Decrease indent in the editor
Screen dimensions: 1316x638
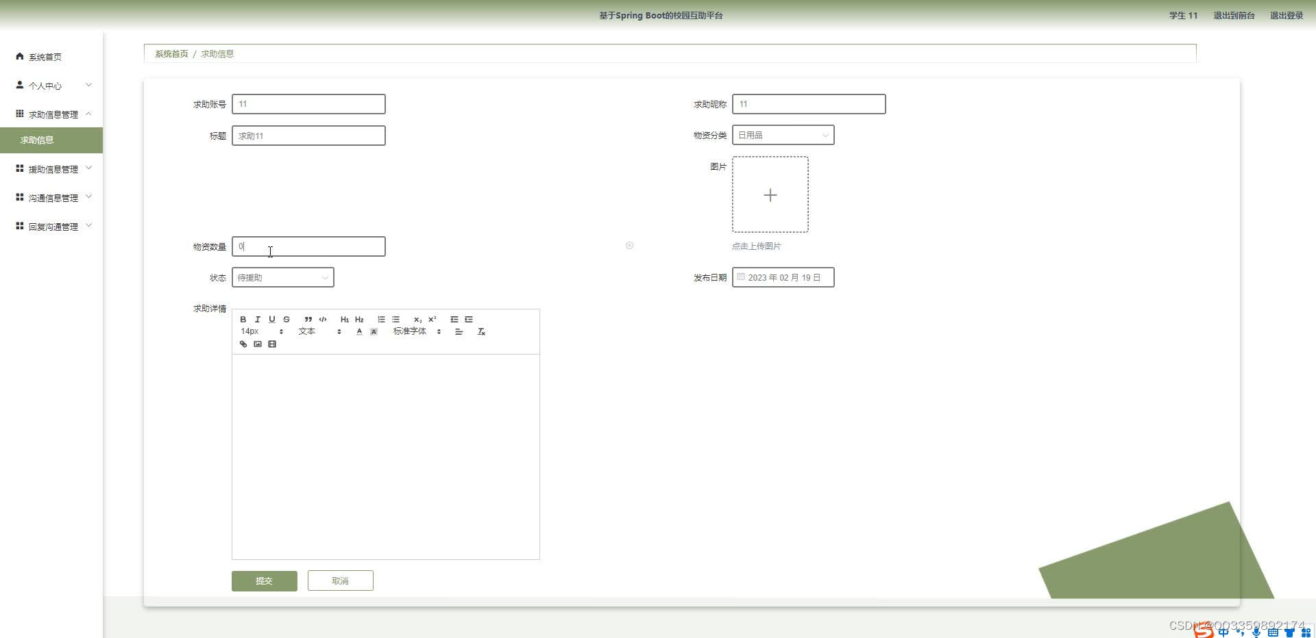click(454, 319)
